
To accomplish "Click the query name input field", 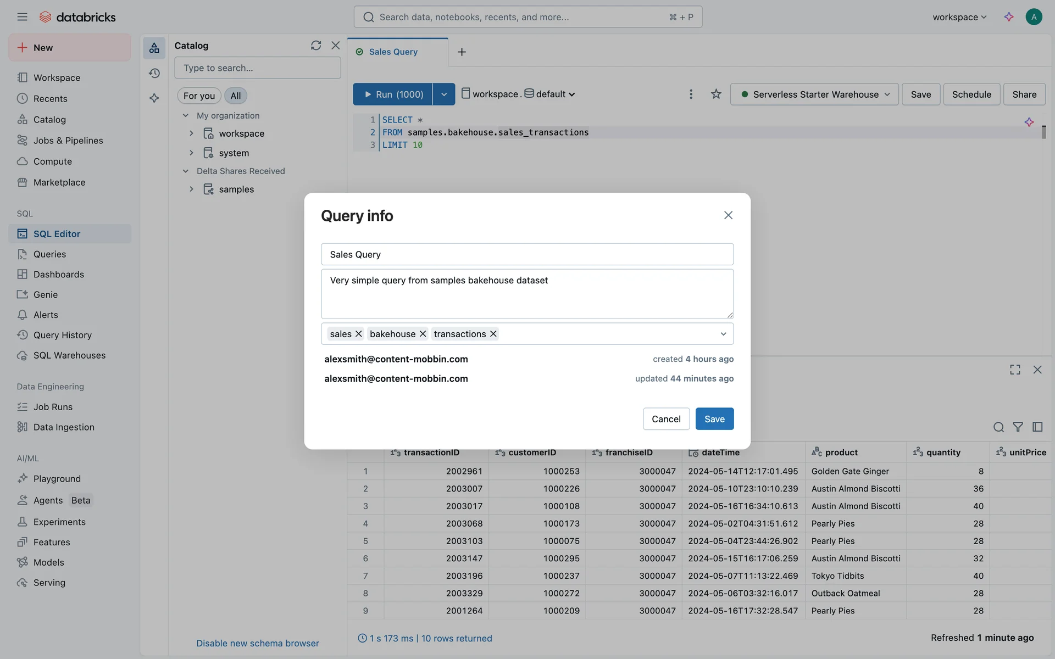I will click(527, 254).
